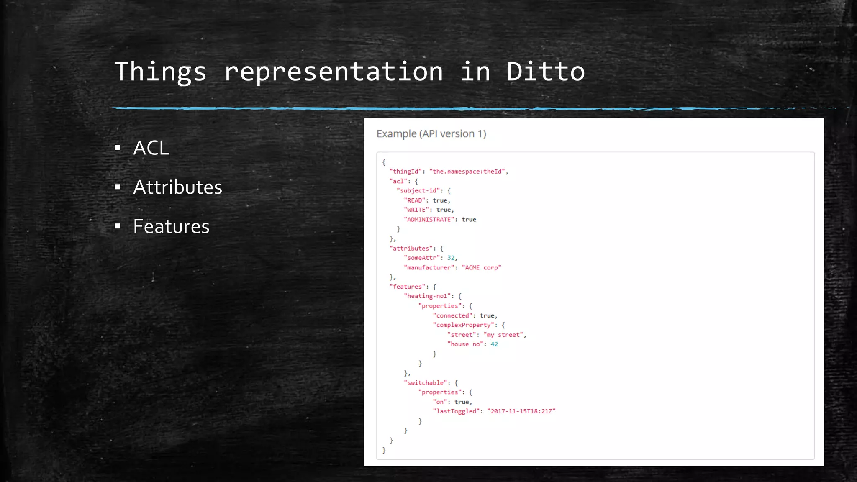The width and height of the screenshot is (857, 482).
Task: Select the 'Features' bullet item
Action: (171, 226)
